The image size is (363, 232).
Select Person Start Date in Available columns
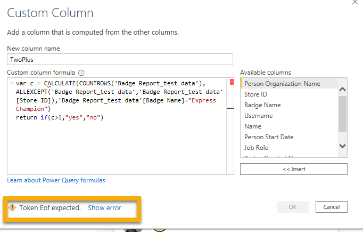(289, 137)
